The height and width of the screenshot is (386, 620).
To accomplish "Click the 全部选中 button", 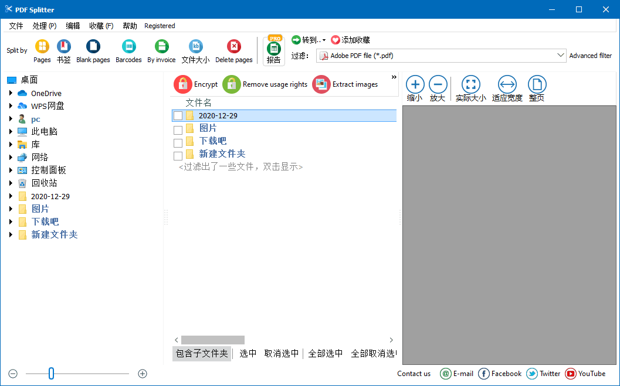I will point(326,354).
